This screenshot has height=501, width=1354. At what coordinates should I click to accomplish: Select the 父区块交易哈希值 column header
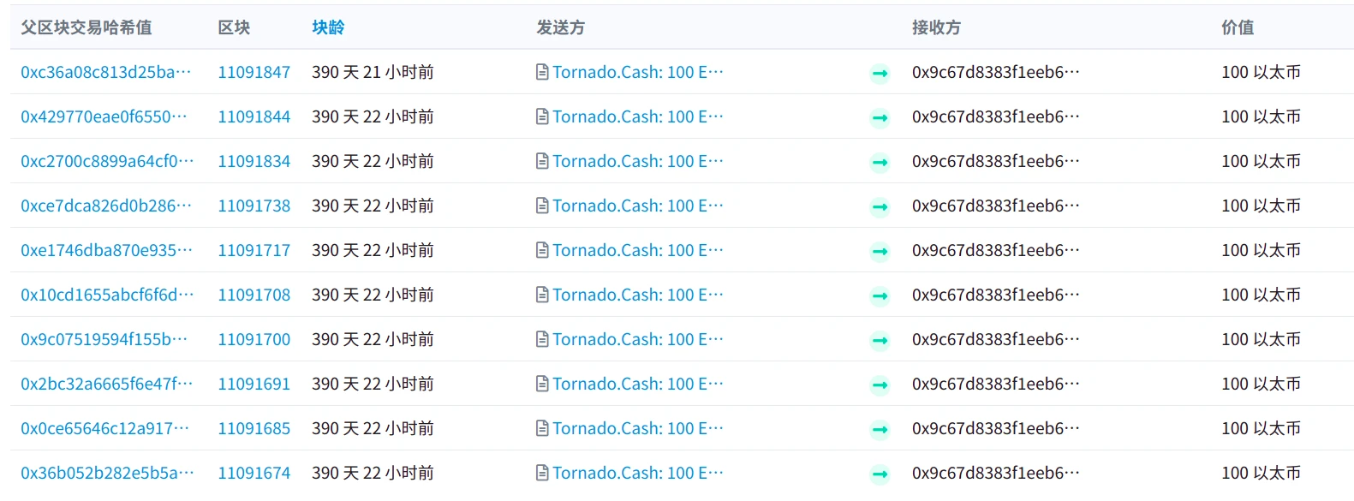coord(86,27)
